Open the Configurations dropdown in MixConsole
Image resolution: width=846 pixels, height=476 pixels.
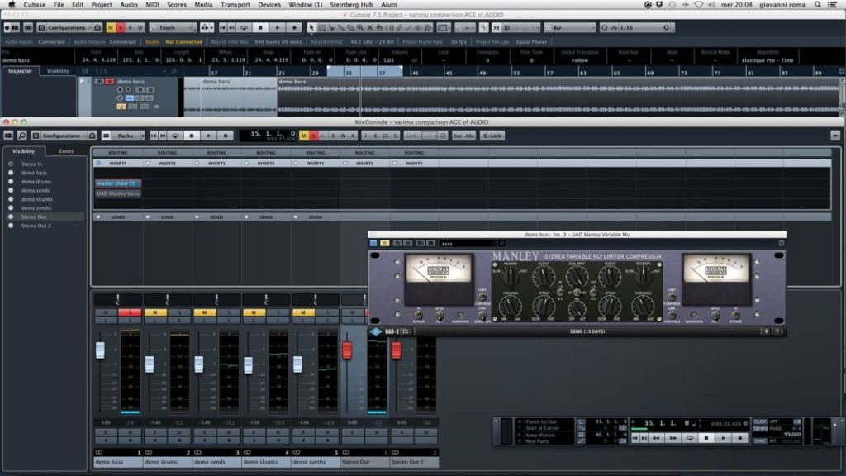point(61,136)
